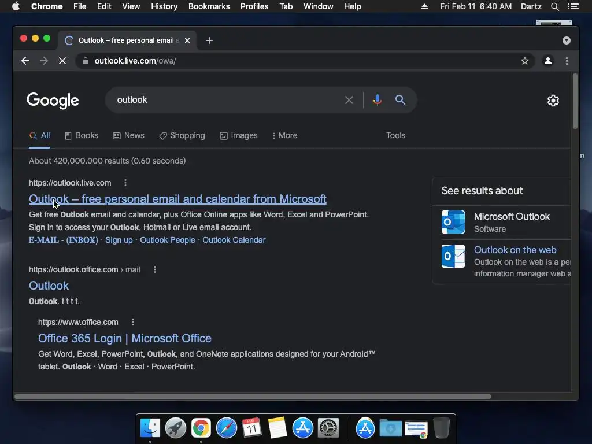Switch to the Images tab
592x444 pixels.
click(x=239, y=135)
